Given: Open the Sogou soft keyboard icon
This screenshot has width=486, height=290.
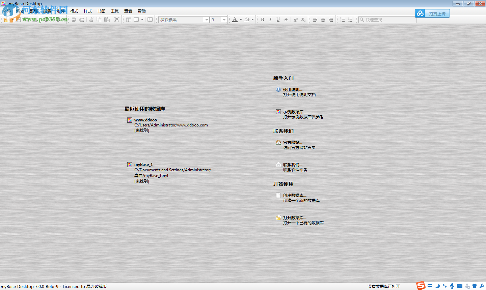Looking at the screenshot, I should [460, 286].
